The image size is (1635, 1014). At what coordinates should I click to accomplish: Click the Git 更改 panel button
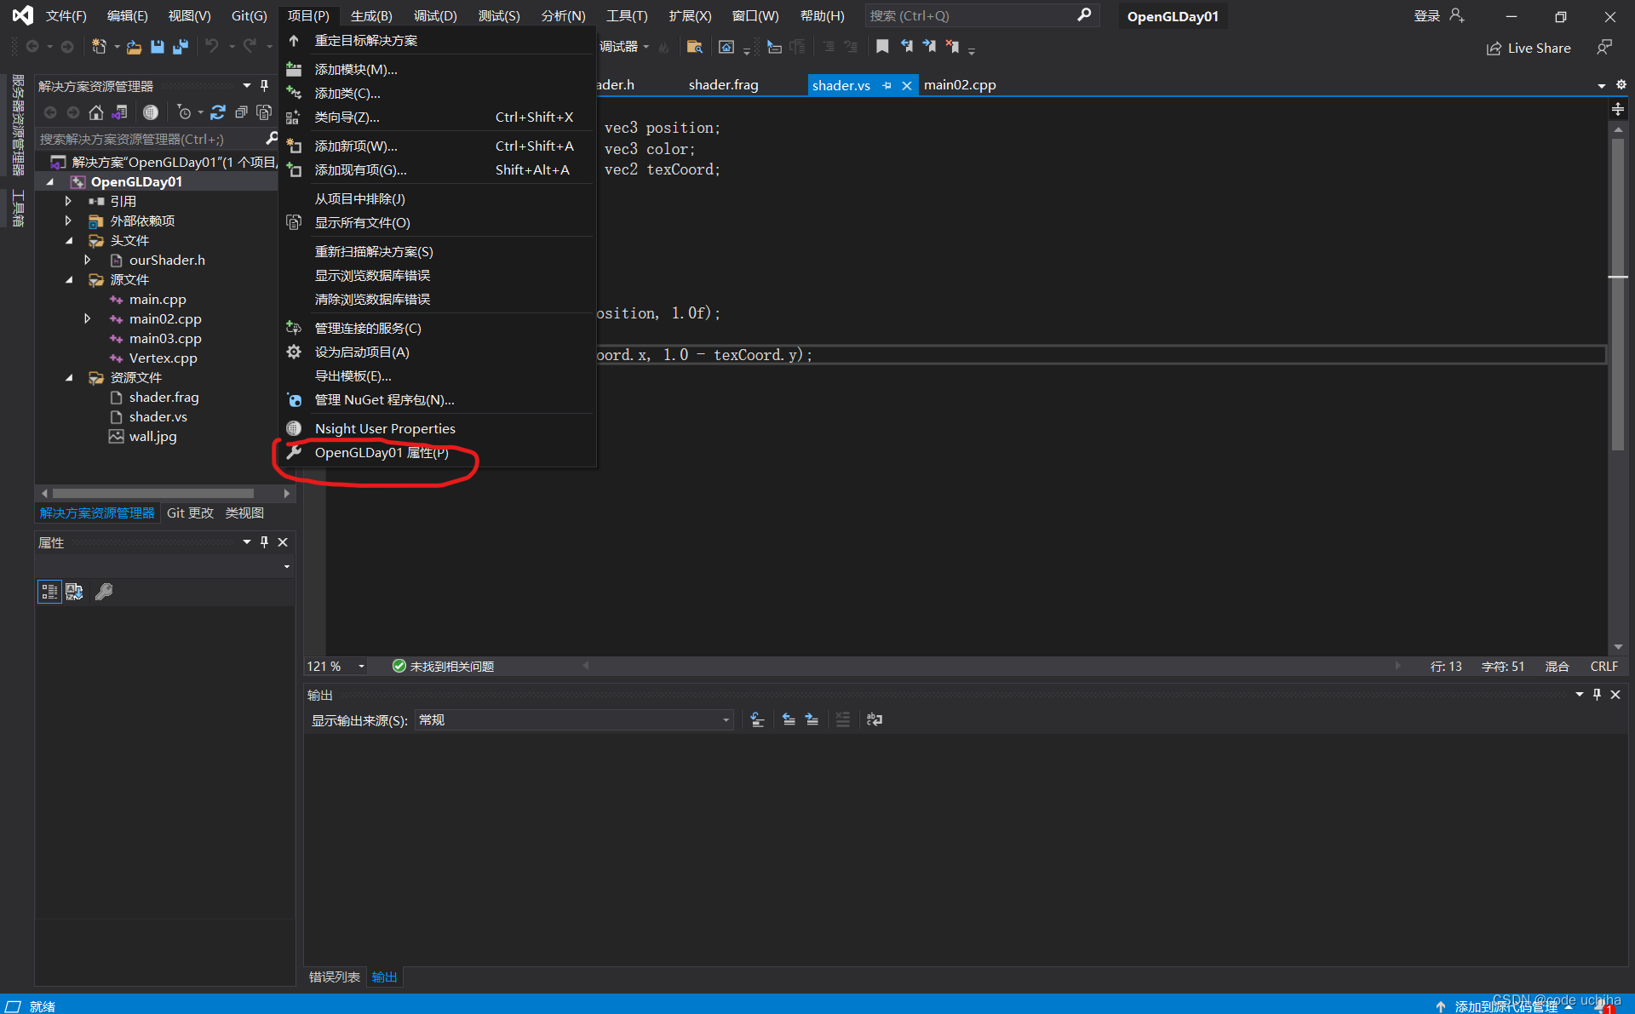click(x=192, y=514)
